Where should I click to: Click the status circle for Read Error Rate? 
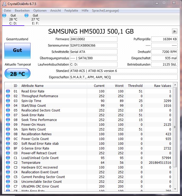pyautogui.click(x=8, y=91)
